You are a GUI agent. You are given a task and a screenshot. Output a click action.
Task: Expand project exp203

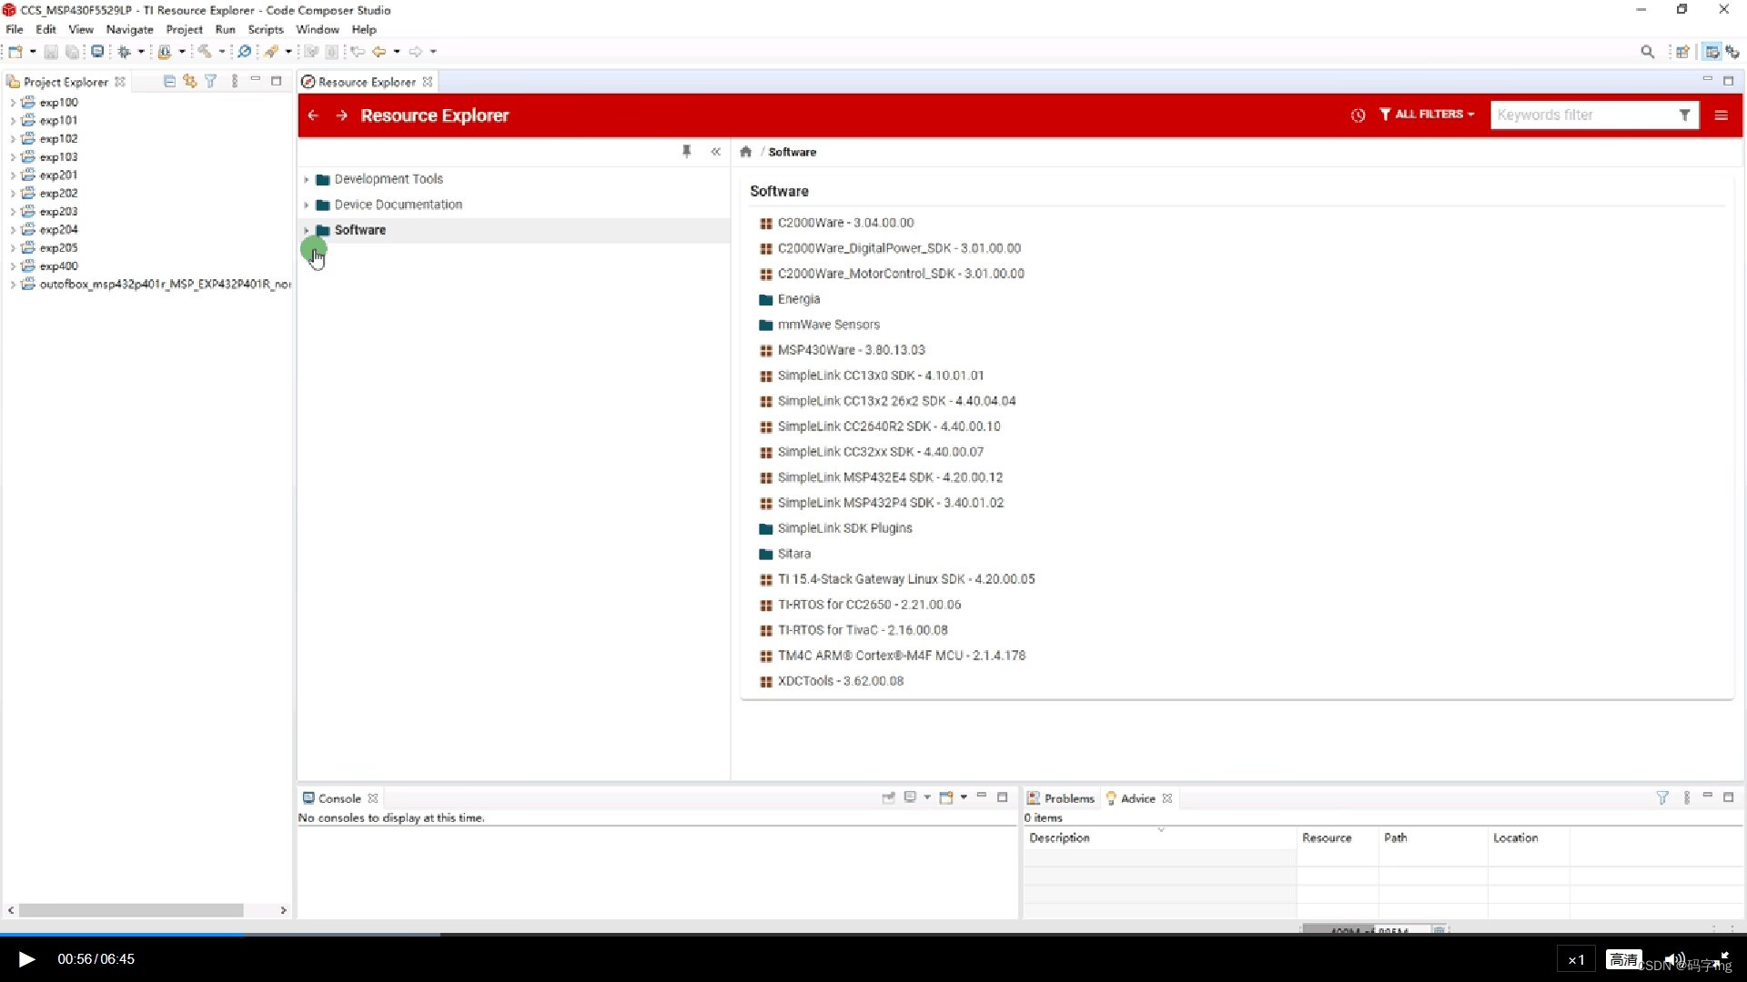13,212
